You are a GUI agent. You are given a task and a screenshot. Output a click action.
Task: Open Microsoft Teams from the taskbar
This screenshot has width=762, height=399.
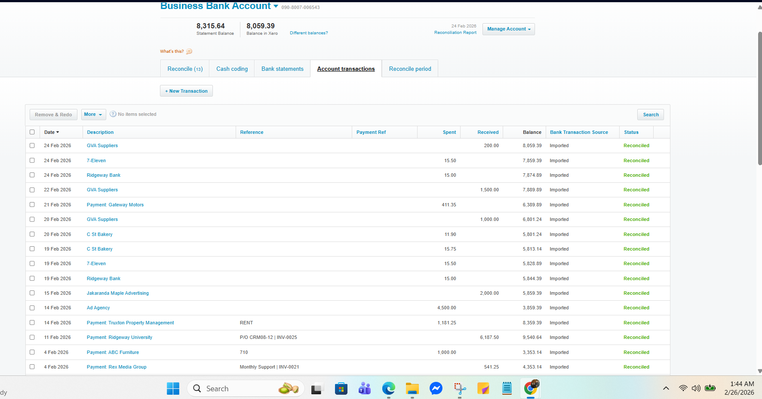pos(365,389)
